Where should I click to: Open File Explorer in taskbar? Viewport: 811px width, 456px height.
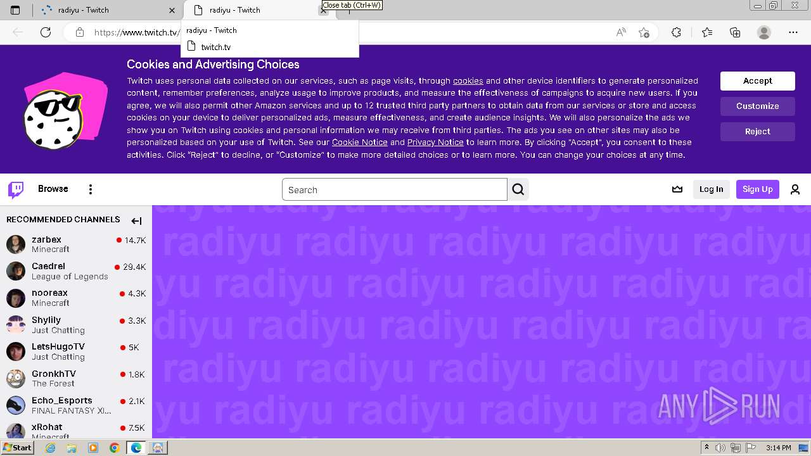(72, 448)
